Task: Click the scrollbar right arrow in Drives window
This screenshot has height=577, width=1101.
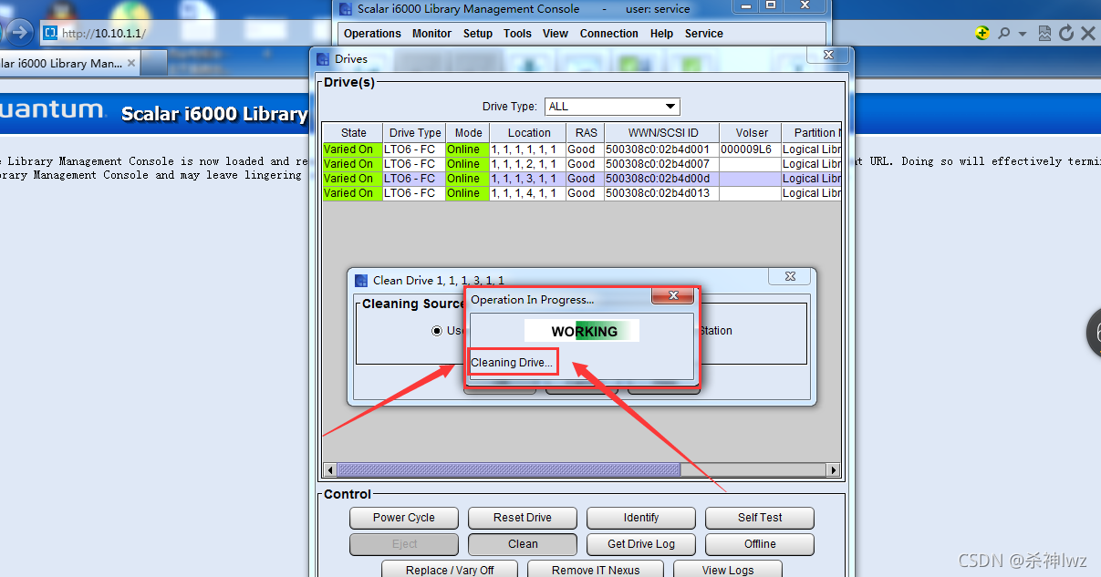Action: [x=833, y=470]
